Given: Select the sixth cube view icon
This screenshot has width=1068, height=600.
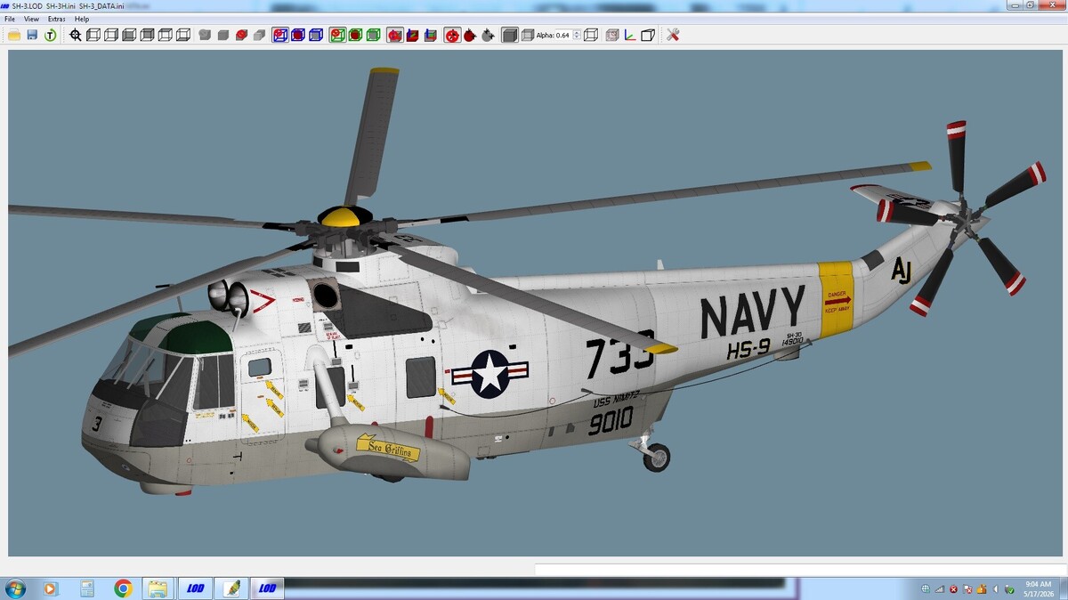Looking at the screenshot, I should (x=183, y=35).
